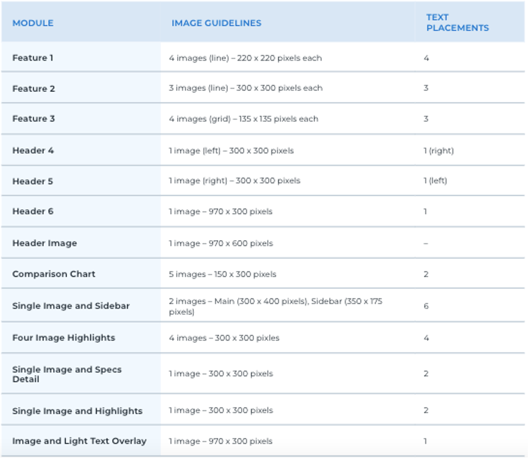Viewport: 529px width, 458px height.
Task: Click Single Image and Sidebar module
Action: tap(71, 306)
